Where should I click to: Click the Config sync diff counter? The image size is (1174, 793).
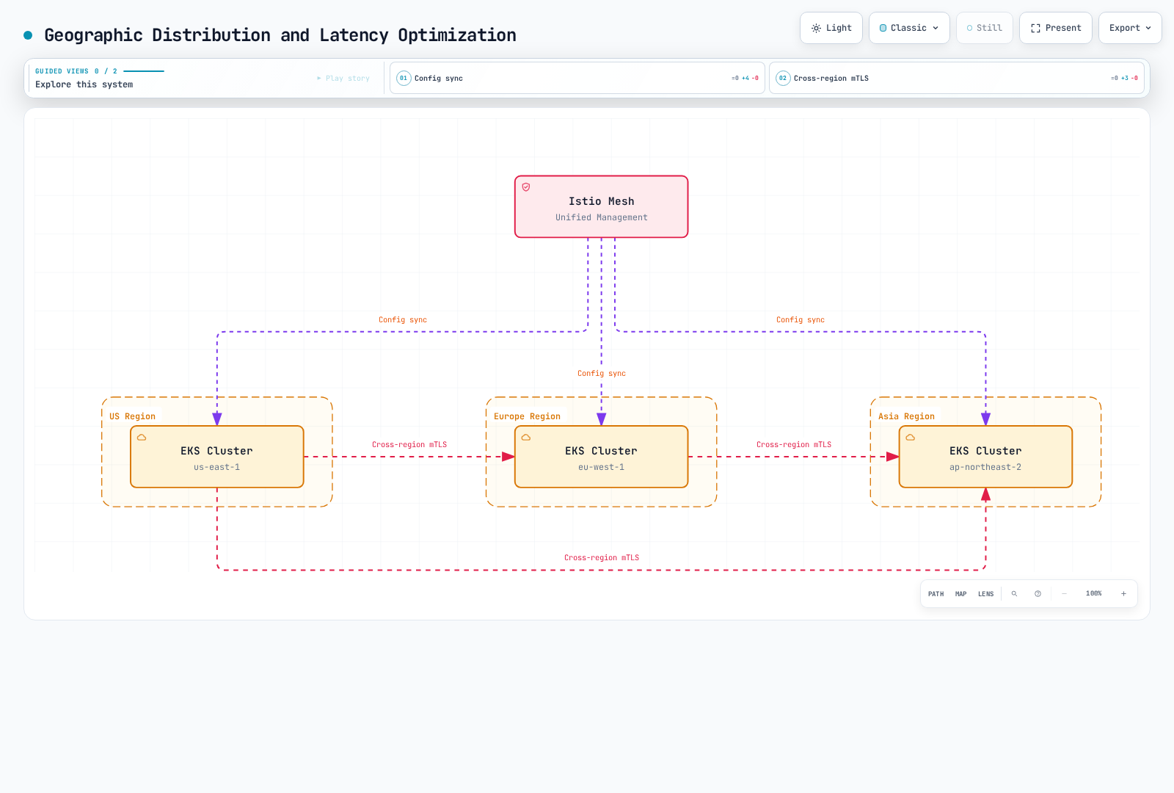point(745,78)
